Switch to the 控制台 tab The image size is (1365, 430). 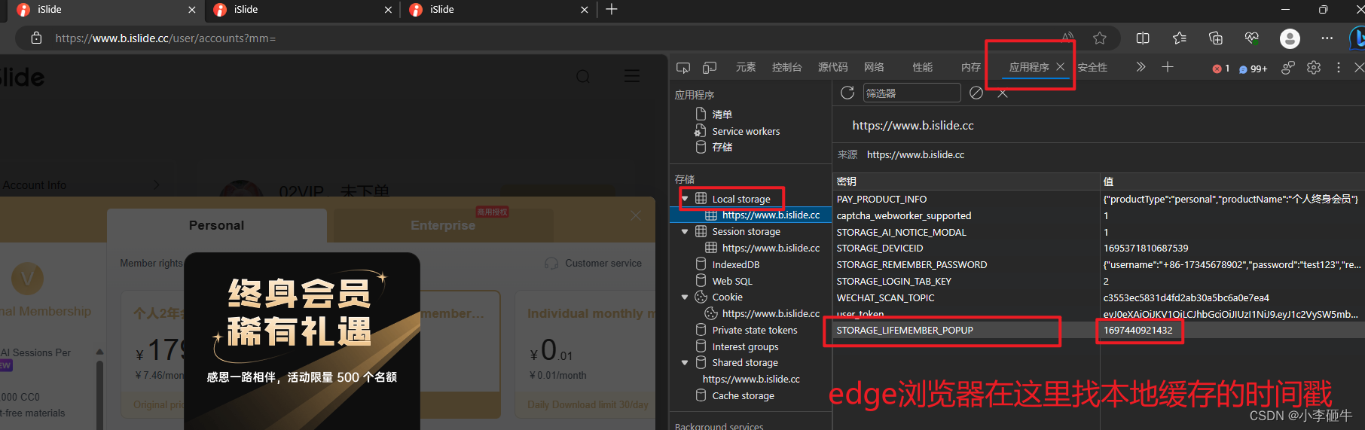click(x=787, y=68)
